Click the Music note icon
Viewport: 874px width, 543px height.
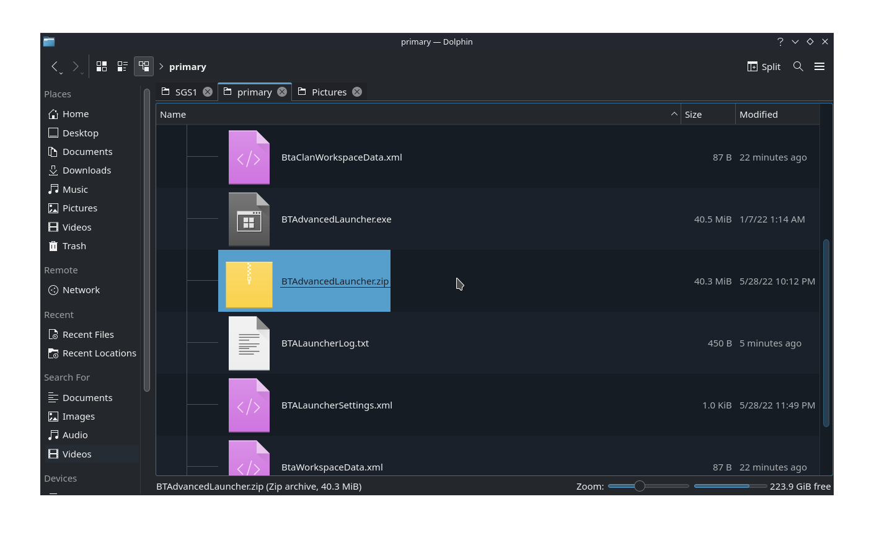click(x=53, y=189)
